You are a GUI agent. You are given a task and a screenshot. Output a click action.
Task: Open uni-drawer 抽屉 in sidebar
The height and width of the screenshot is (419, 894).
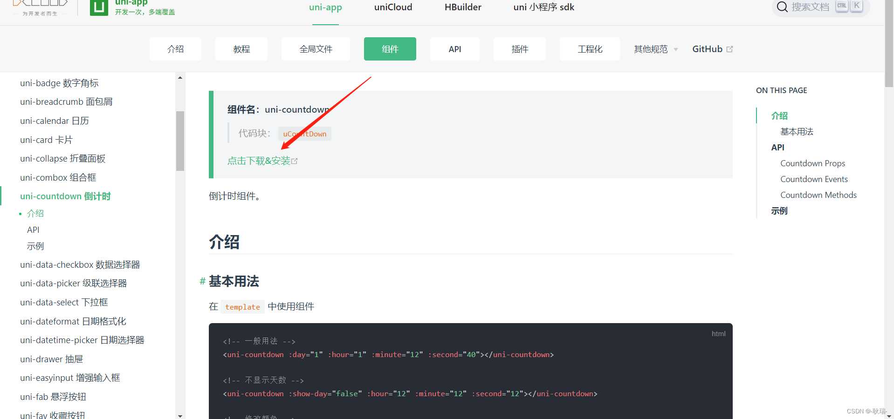click(x=52, y=359)
